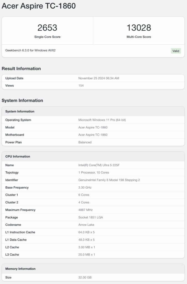Click the Memory Size value 32.00 GB

pos(84,277)
